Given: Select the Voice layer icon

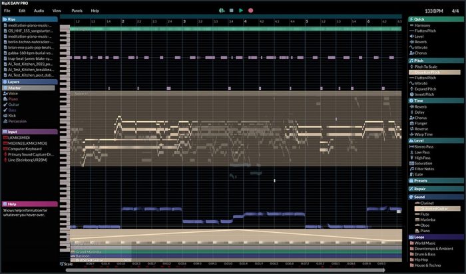Looking at the screenshot, I should click(x=5, y=94).
